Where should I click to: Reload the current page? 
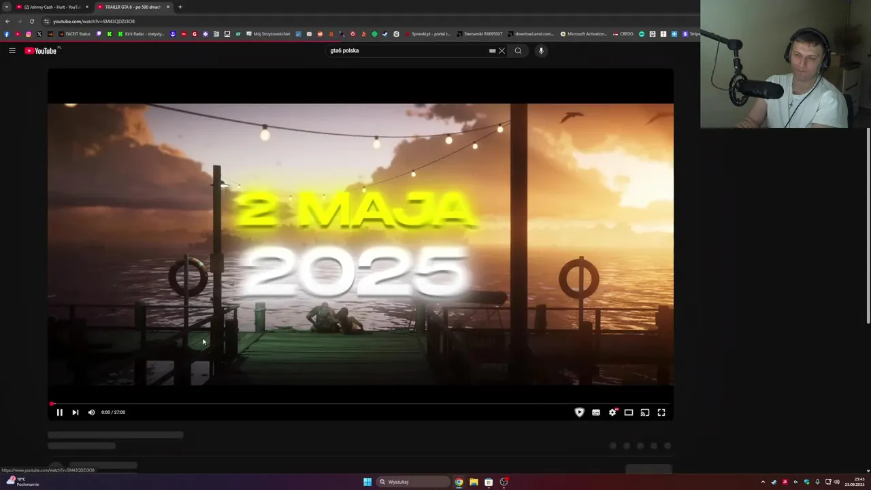click(x=31, y=21)
